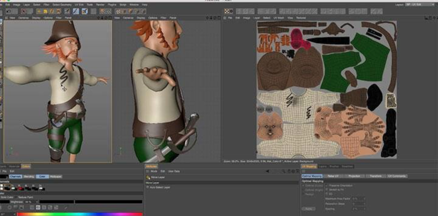Image resolution: width=438 pixels, height=216 pixels.
Task: Open Panel menu of middle viewport
Action: [x=173, y=18]
